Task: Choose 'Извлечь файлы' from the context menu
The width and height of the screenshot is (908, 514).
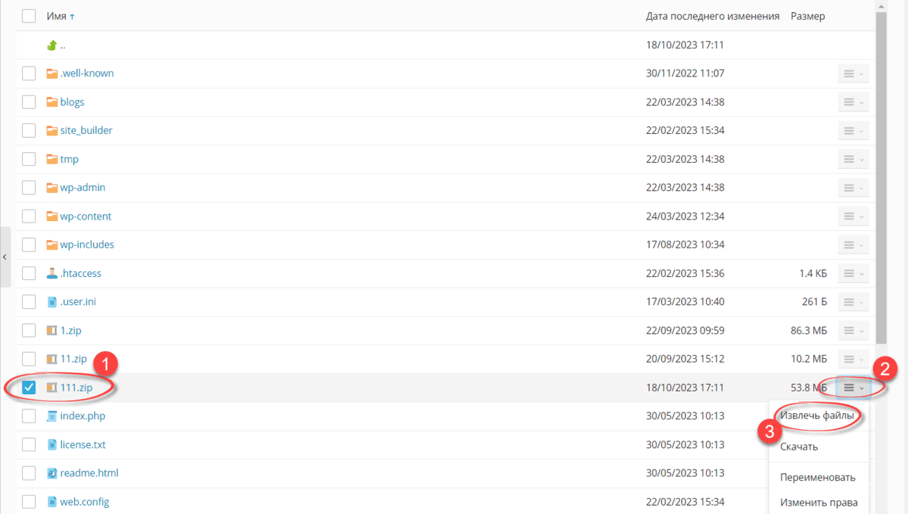Action: pos(817,416)
